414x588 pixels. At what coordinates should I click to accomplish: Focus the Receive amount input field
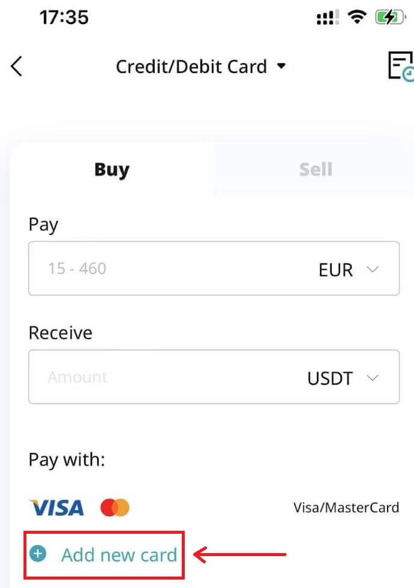(162, 378)
